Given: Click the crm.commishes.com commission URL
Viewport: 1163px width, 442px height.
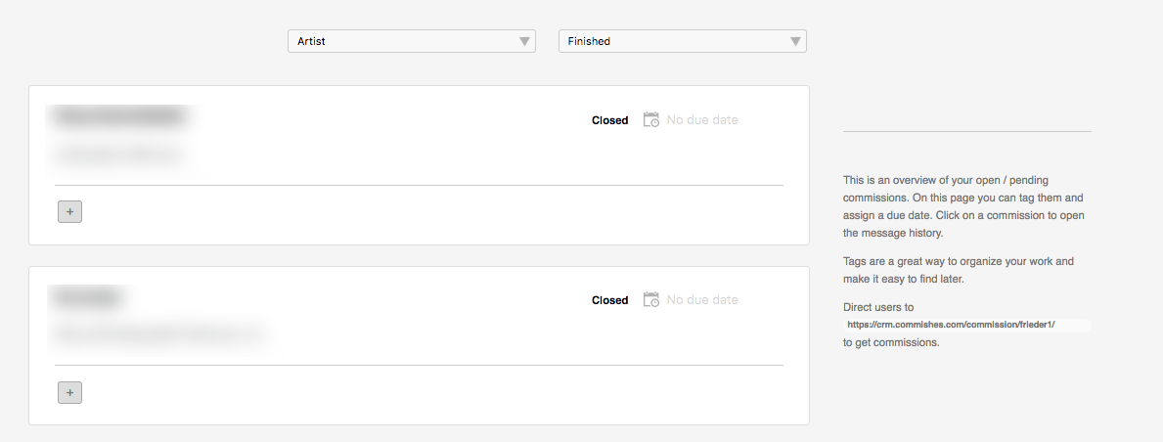Looking at the screenshot, I should click(951, 325).
